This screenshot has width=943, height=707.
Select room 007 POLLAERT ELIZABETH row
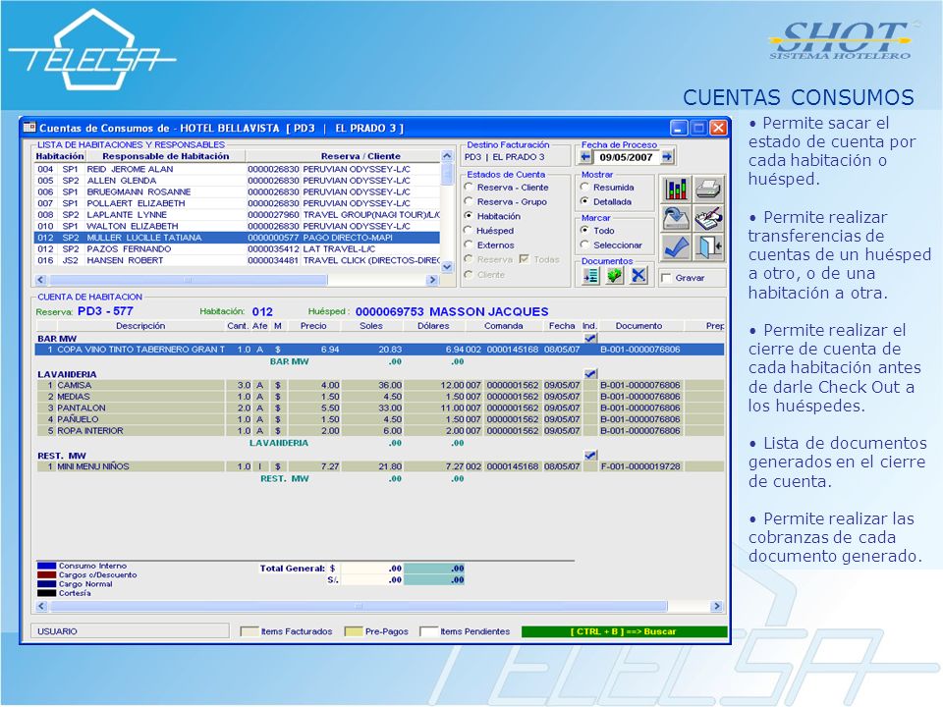pos(238,203)
